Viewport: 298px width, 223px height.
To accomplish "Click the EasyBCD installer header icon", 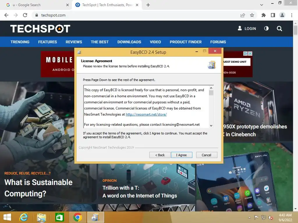I will point(212,65).
